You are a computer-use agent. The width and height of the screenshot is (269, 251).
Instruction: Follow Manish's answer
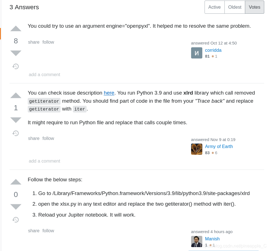(48, 231)
